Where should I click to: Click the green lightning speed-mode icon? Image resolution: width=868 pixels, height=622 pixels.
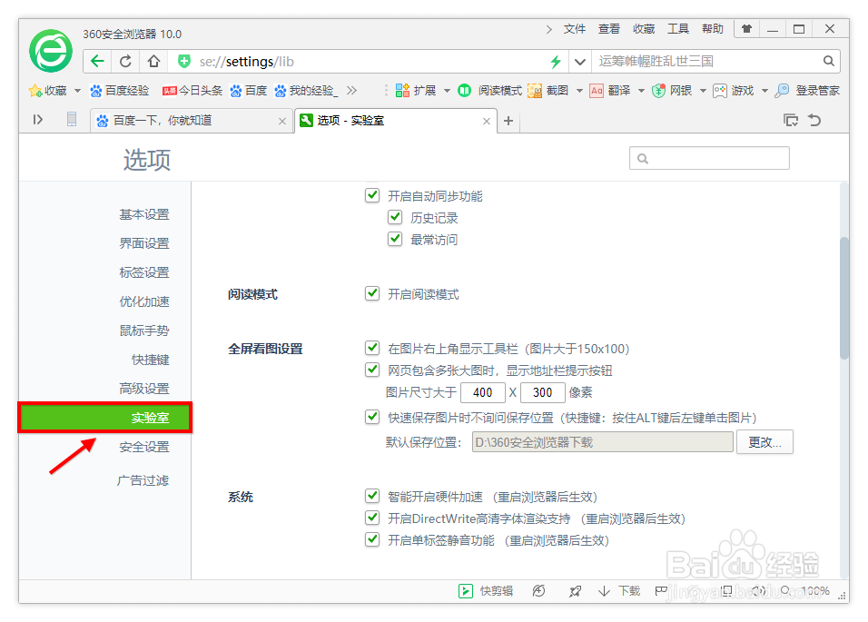(x=556, y=62)
